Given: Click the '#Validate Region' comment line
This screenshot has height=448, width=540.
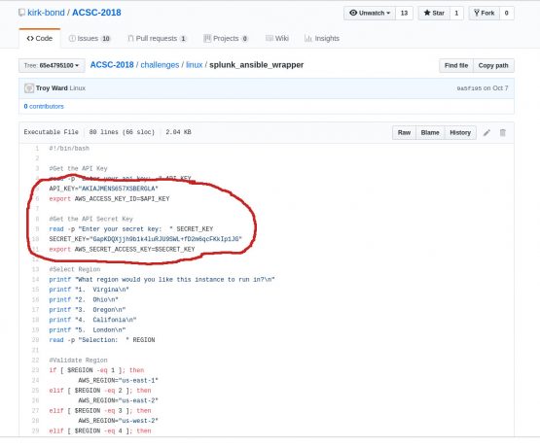Looking at the screenshot, I should tap(78, 361).
